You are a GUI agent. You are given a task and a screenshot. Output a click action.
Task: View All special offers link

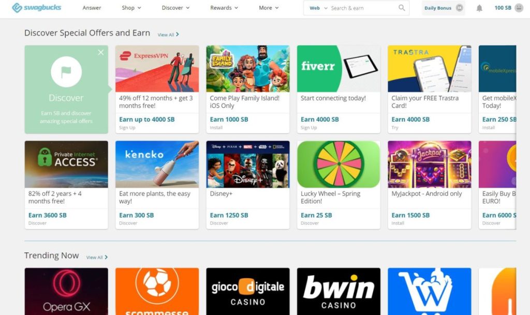168,35
